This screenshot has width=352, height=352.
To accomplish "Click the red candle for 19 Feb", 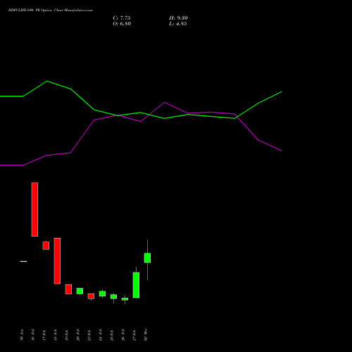I will pos(68,289).
